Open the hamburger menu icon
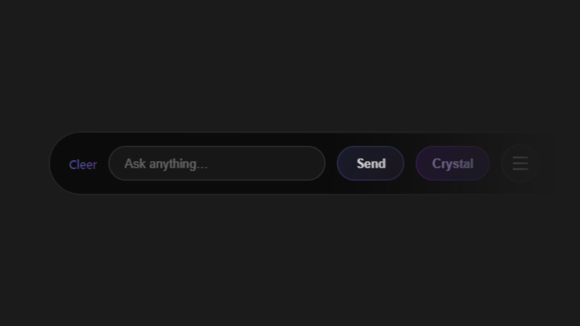 520,163
